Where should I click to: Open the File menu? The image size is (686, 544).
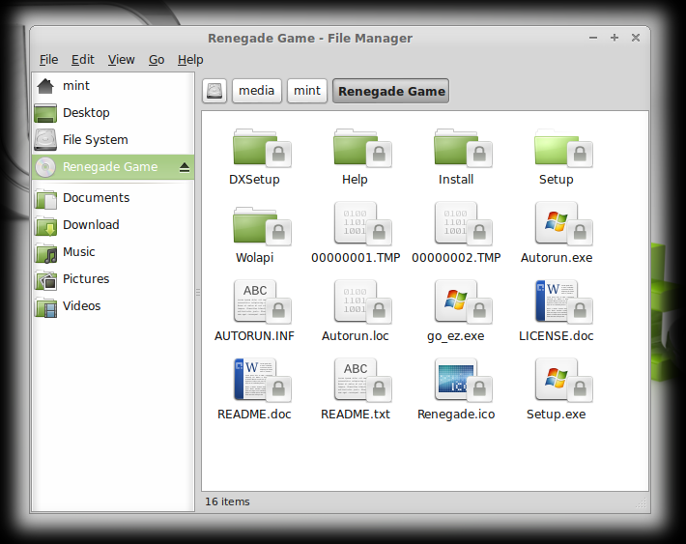click(48, 60)
